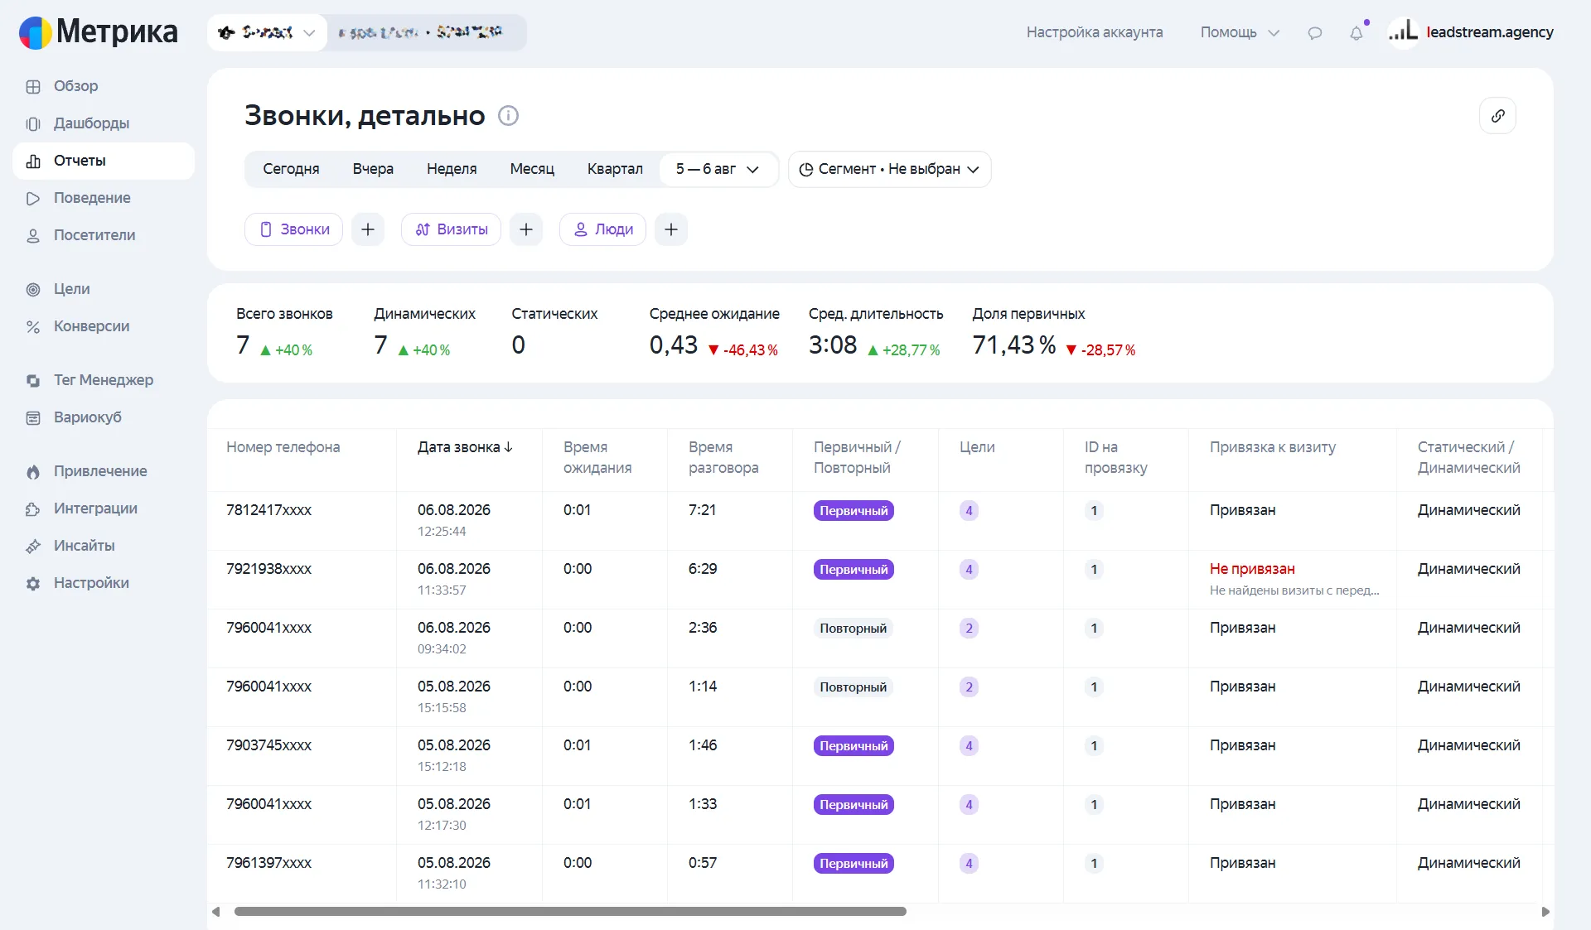Select the Неделя period tab
This screenshot has width=1591, height=930.
(452, 169)
